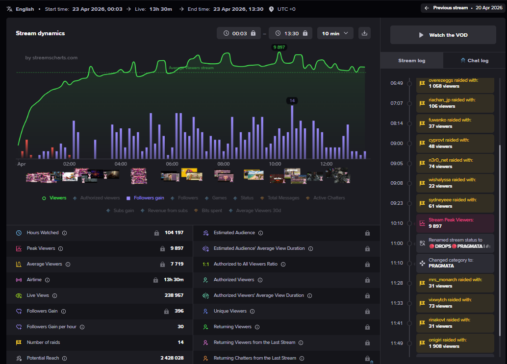Screen dimensions: 507x364
Task: Toggle the Followers legend item
Action: (184, 198)
